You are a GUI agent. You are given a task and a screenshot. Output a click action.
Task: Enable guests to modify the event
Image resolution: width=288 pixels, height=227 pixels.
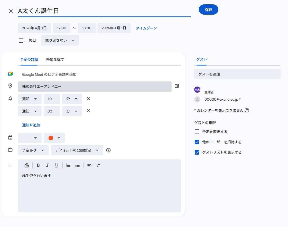click(x=197, y=131)
